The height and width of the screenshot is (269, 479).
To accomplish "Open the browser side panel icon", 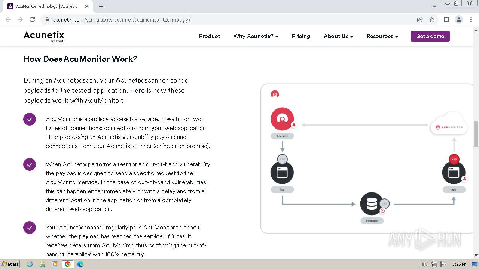I will point(446,19).
